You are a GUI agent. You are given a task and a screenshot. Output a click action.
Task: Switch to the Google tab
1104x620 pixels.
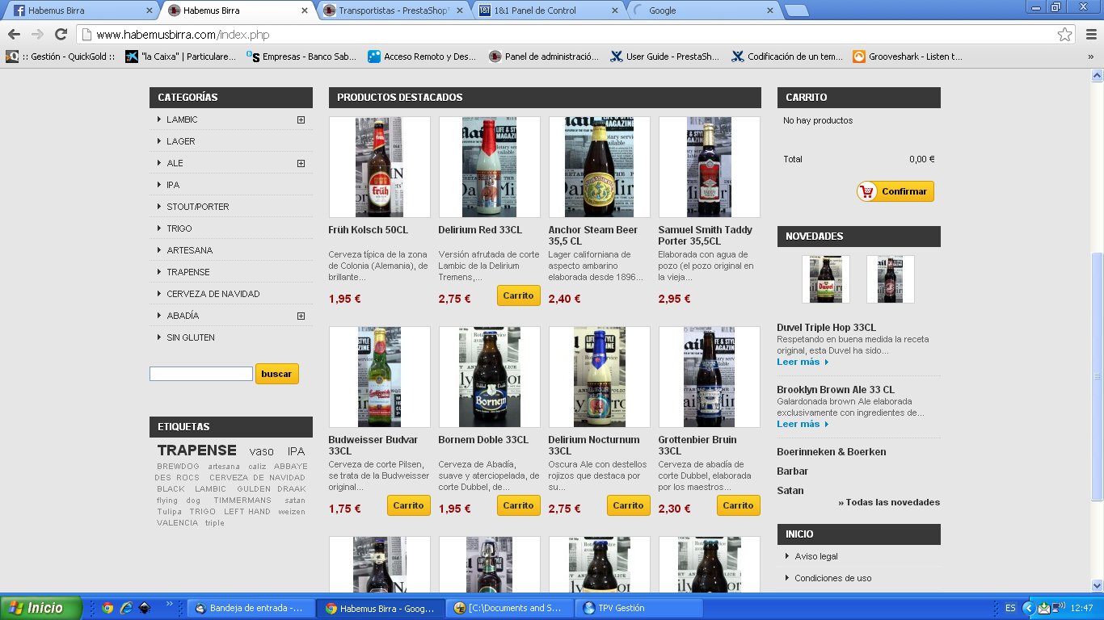point(702,10)
